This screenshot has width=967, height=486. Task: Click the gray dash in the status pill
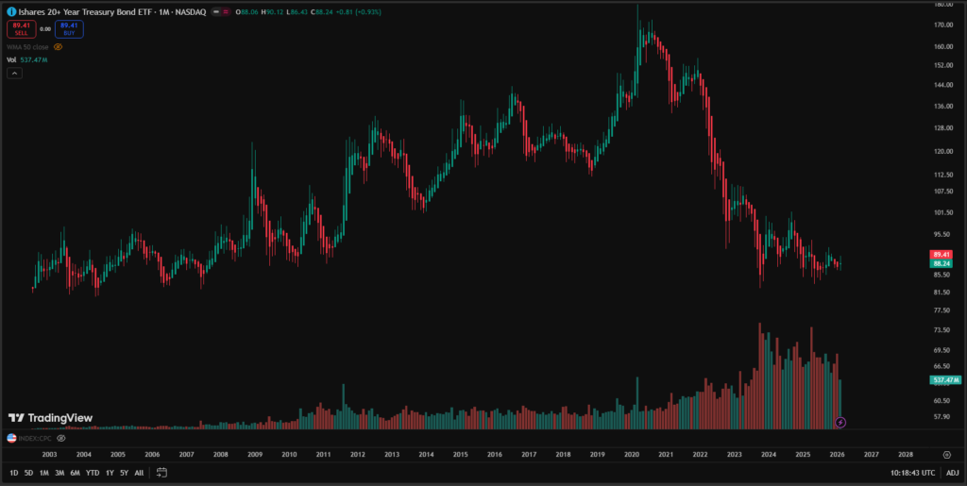pyautogui.click(x=216, y=11)
